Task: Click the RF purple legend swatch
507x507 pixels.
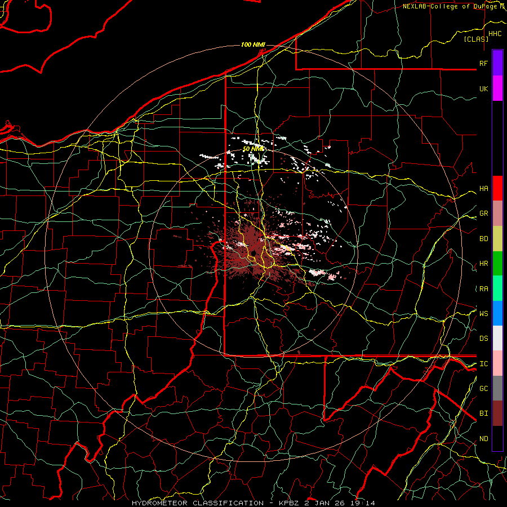Action: pyautogui.click(x=497, y=63)
